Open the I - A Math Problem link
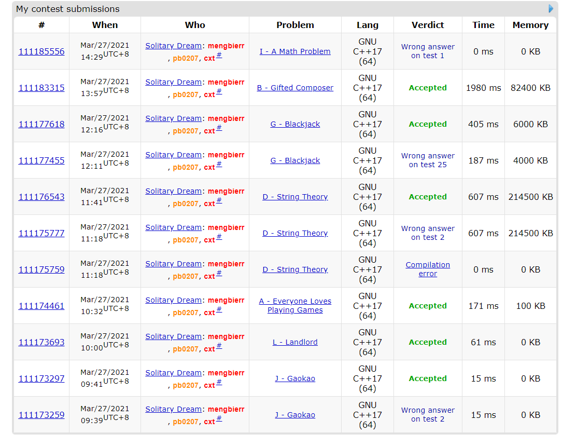The width and height of the screenshot is (563, 447). 295,51
